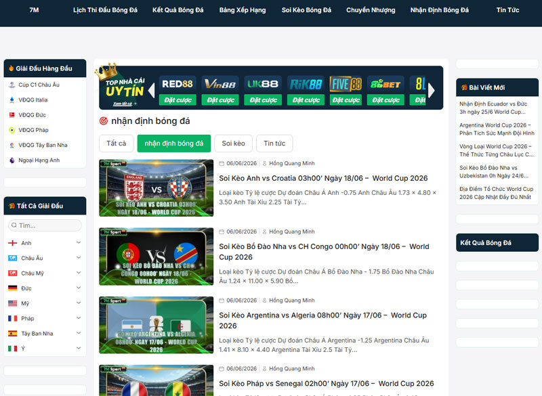Click the Italian flag icon beside Ý
542x396 pixels.
coord(12,349)
